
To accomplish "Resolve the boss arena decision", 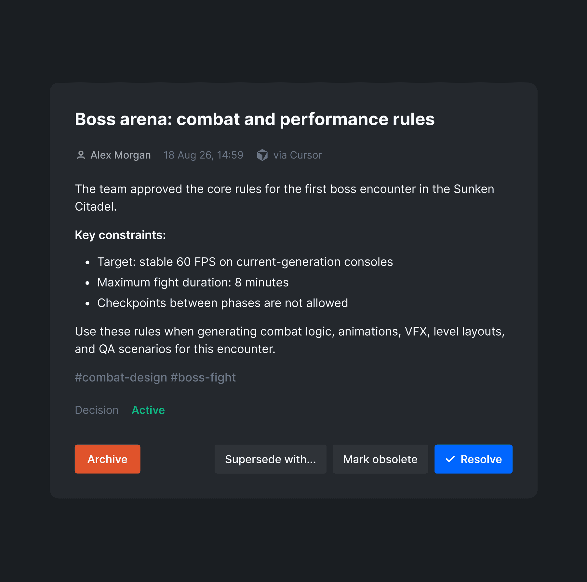I will click(474, 459).
